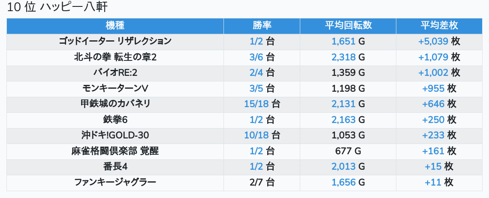Click the 勝率 column header
The width and height of the screenshot is (489, 198).
pos(262,25)
